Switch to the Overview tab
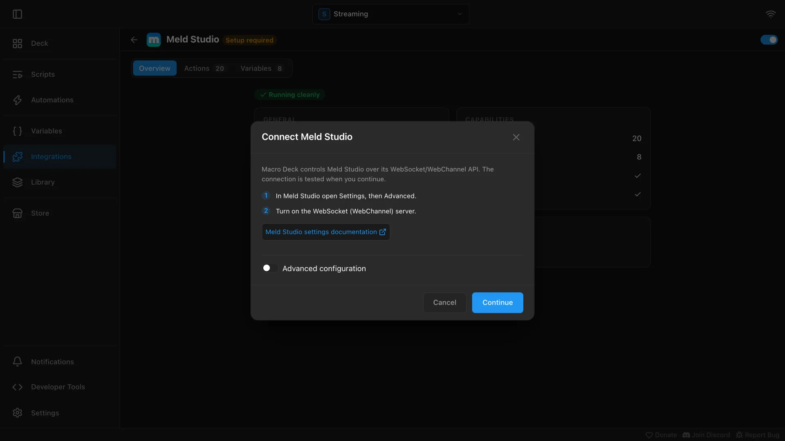 click(155, 69)
